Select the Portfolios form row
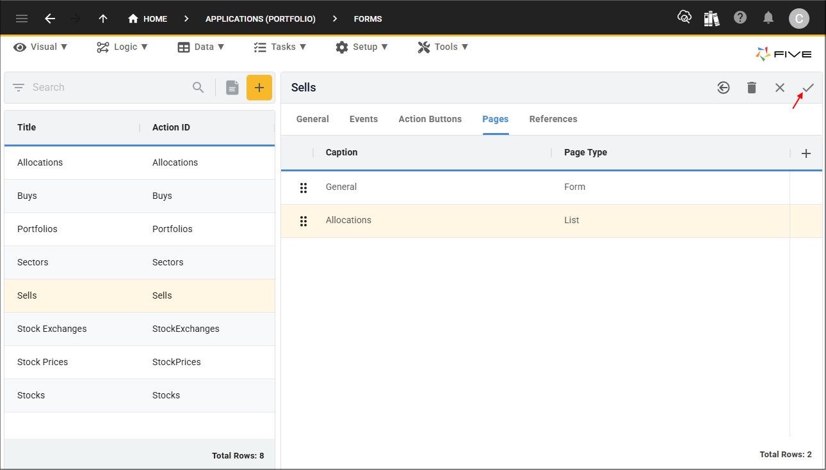Screen dimensions: 826x470 pyautogui.click(x=140, y=229)
